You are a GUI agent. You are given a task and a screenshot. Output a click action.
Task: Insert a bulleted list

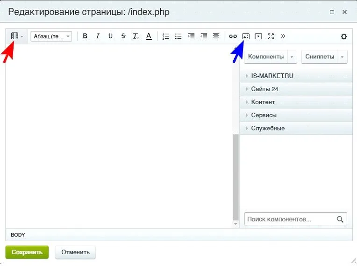pyautogui.click(x=178, y=36)
